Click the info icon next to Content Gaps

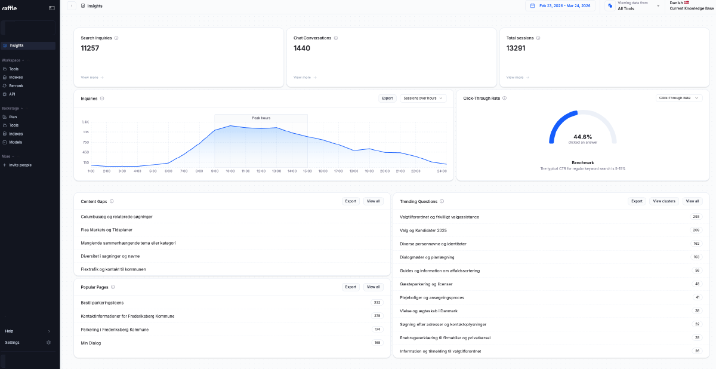point(112,201)
